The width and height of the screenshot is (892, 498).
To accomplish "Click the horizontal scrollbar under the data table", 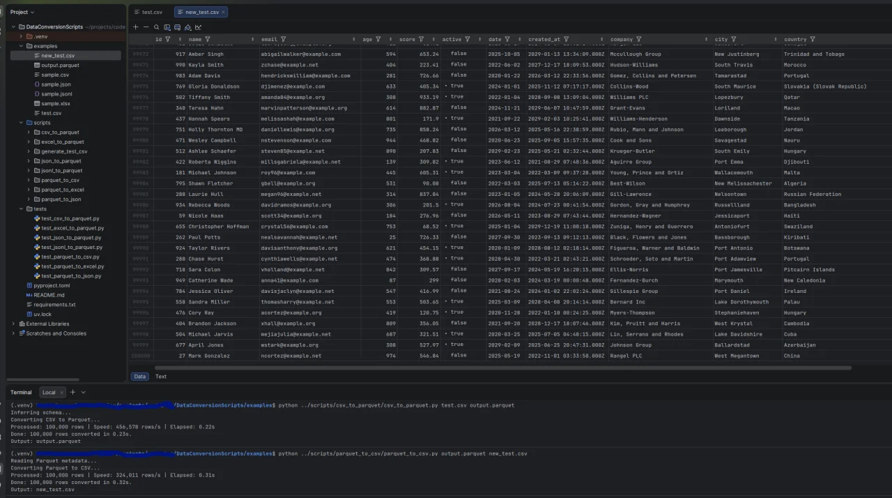I will pos(502,368).
